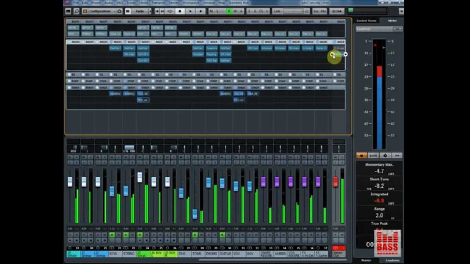Open the Audio menu
470x264 pixels.
pyautogui.click(x=109, y=3)
